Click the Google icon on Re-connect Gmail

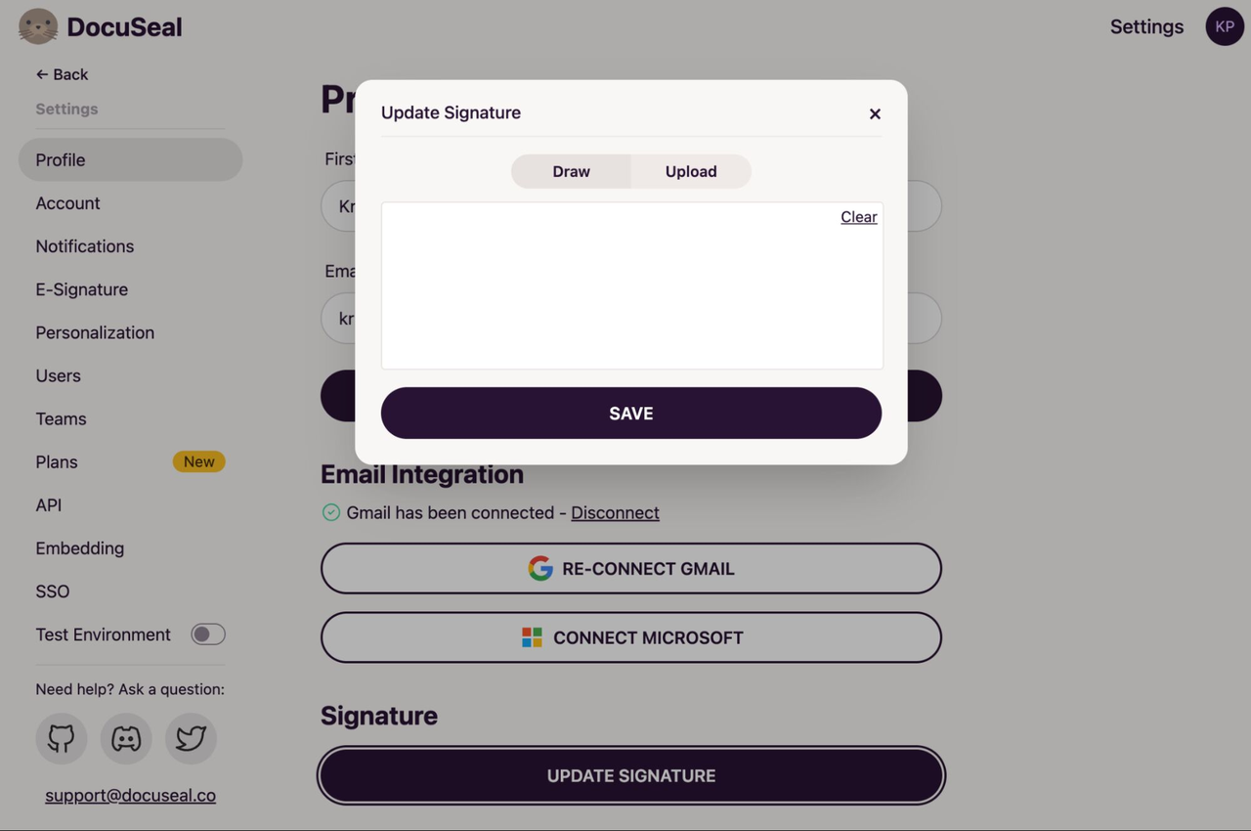tap(540, 568)
